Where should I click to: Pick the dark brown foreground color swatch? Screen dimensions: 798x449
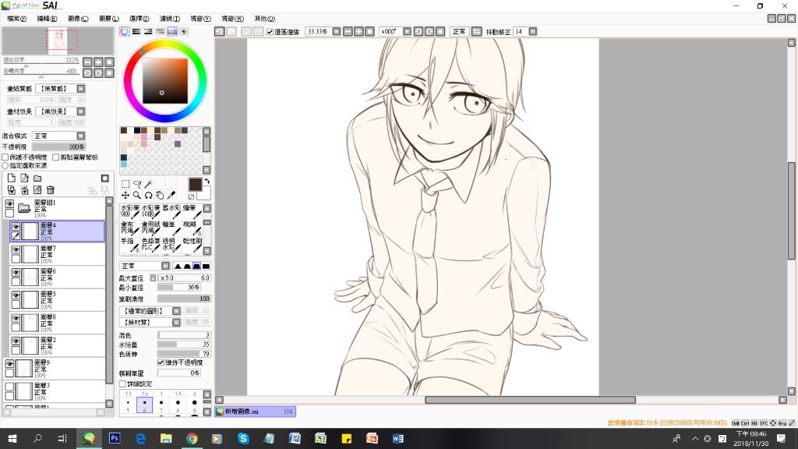(x=195, y=184)
